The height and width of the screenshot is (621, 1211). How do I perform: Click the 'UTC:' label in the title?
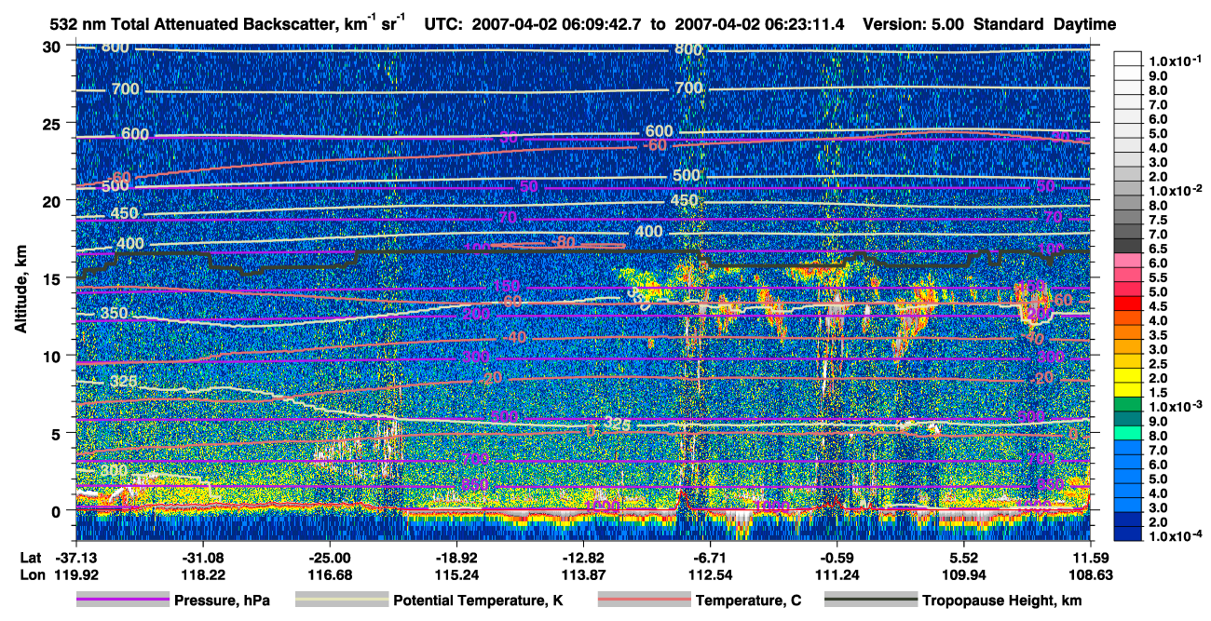click(x=443, y=25)
